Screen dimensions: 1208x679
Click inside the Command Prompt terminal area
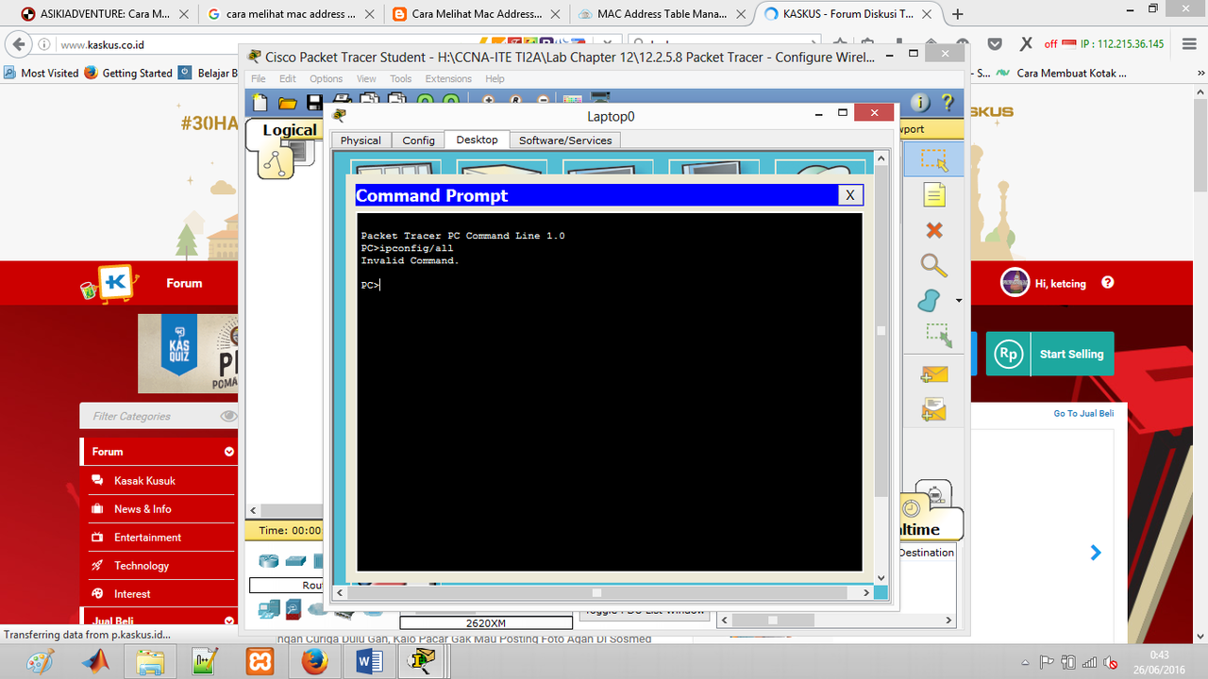610,391
